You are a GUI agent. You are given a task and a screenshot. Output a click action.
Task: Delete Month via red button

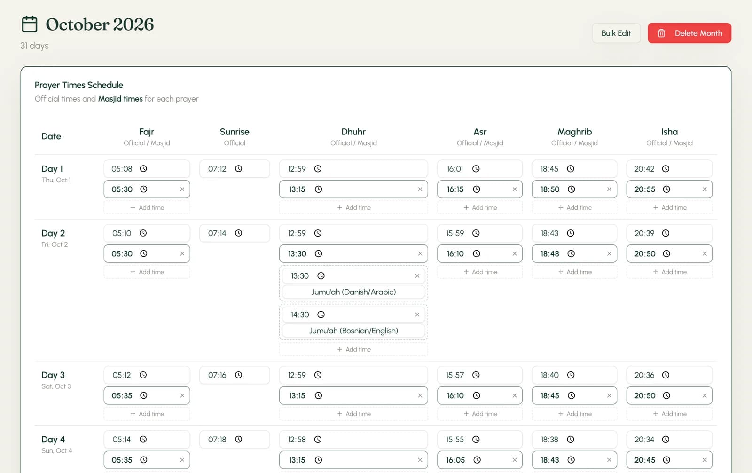coord(689,33)
